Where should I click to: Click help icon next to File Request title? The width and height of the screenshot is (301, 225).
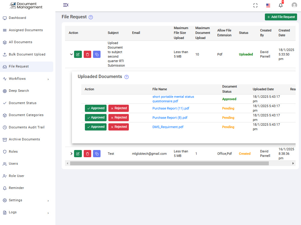pos(91,17)
